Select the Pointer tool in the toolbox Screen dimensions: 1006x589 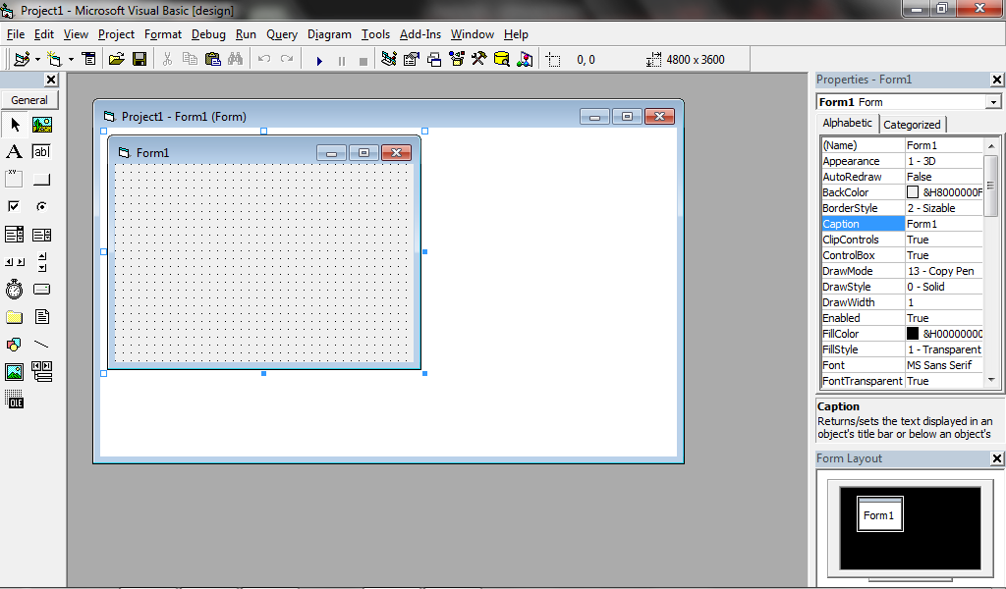point(15,125)
